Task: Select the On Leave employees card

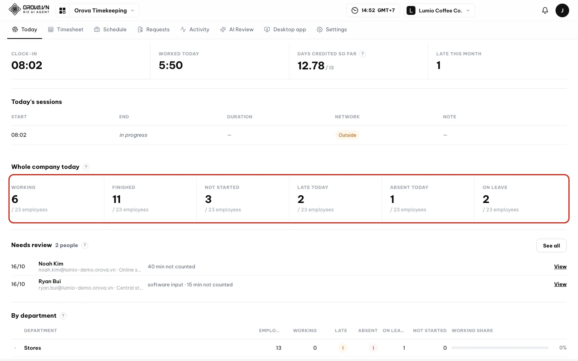Action: pyautogui.click(x=521, y=199)
